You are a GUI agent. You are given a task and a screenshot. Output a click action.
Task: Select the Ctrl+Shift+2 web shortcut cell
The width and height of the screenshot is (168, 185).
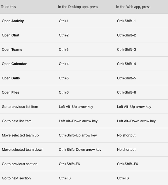point(126,35)
